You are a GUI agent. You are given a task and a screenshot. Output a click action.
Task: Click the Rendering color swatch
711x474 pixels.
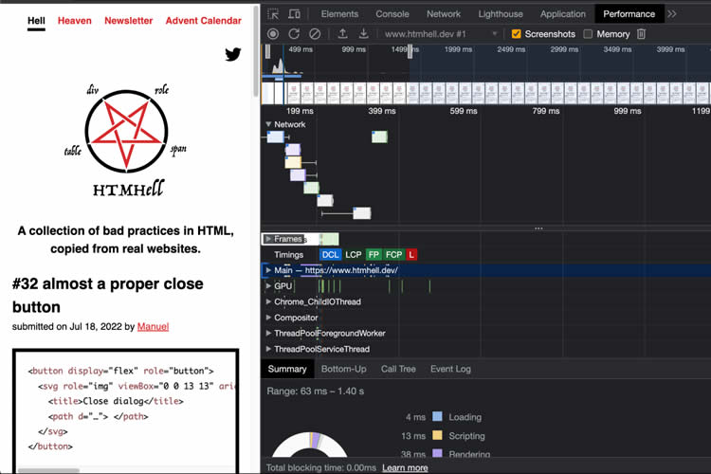pos(437,453)
